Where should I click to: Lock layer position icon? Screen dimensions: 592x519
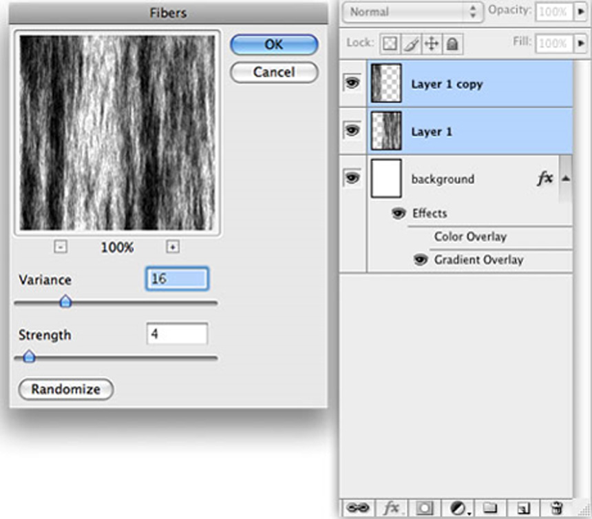pos(432,43)
